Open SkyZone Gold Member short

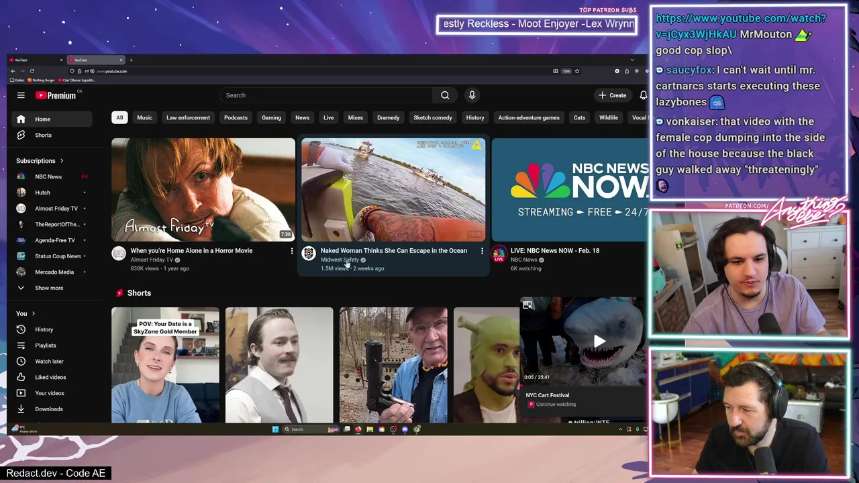pos(165,365)
